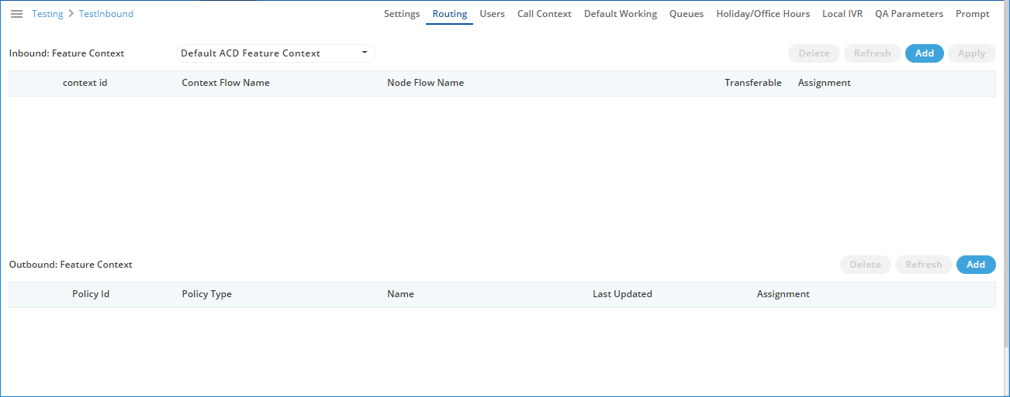
Task: Sort by Last Updated column header
Action: pos(622,294)
